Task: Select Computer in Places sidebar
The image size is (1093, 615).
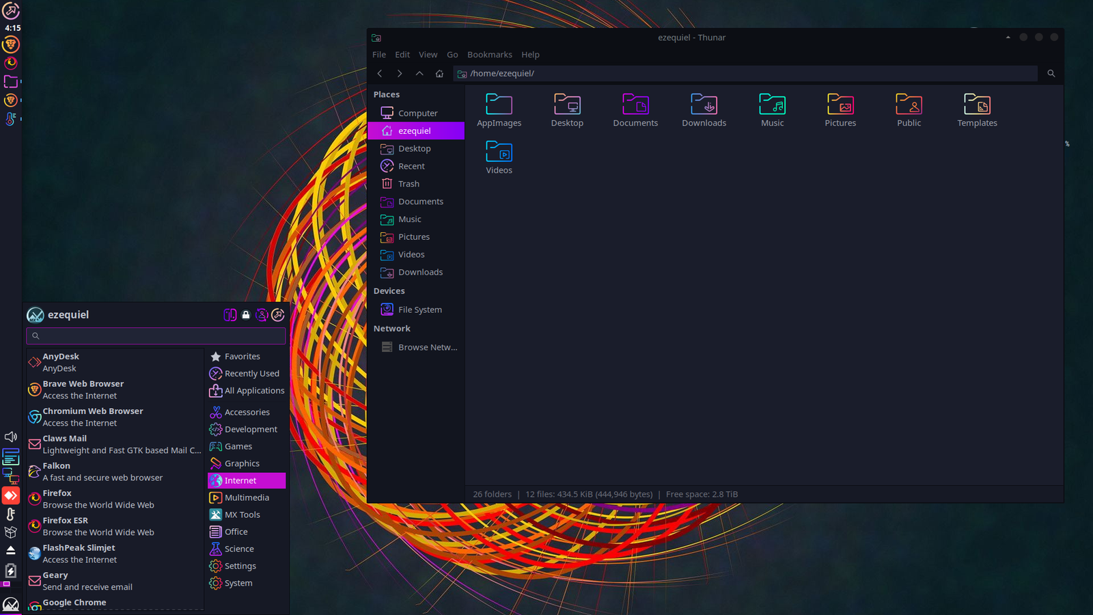Action: coord(416,113)
